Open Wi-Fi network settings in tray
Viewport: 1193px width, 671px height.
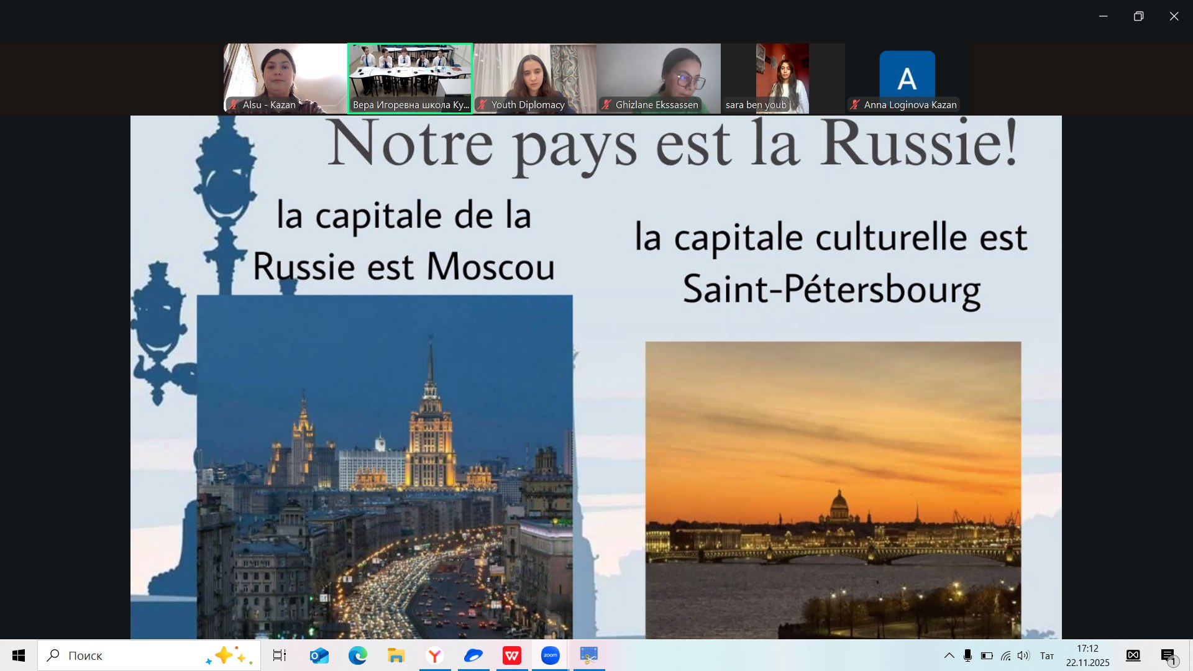click(1005, 655)
